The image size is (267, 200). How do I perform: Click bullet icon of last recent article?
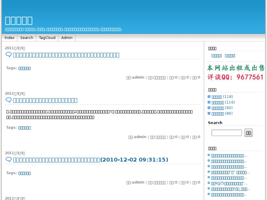209,194
